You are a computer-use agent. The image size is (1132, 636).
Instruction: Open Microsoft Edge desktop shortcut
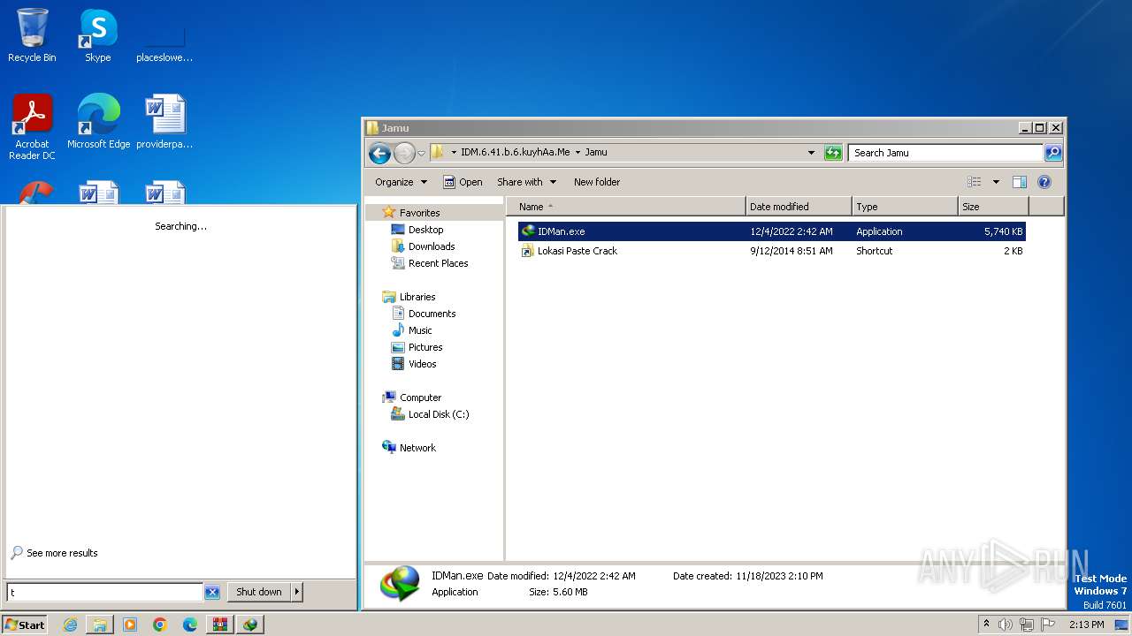[98, 122]
